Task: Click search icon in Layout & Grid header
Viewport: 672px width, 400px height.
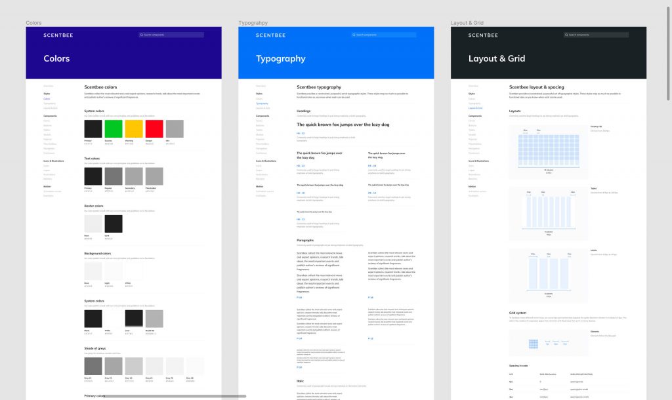Action: tap(566, 35)
